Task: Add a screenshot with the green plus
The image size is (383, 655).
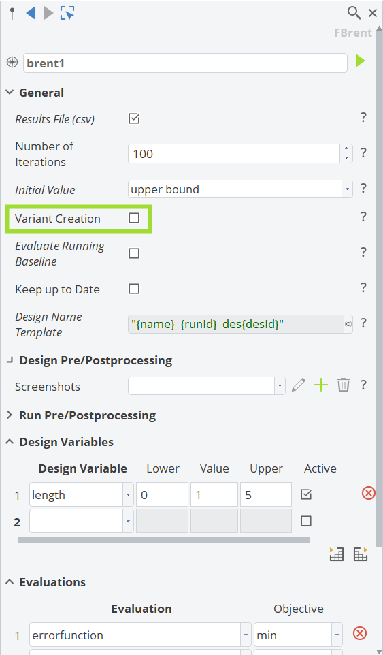Action: pos(321,385)
